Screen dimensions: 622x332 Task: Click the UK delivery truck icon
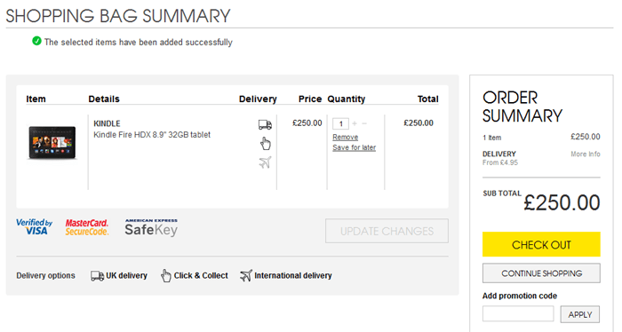click(x=97, y=276)
